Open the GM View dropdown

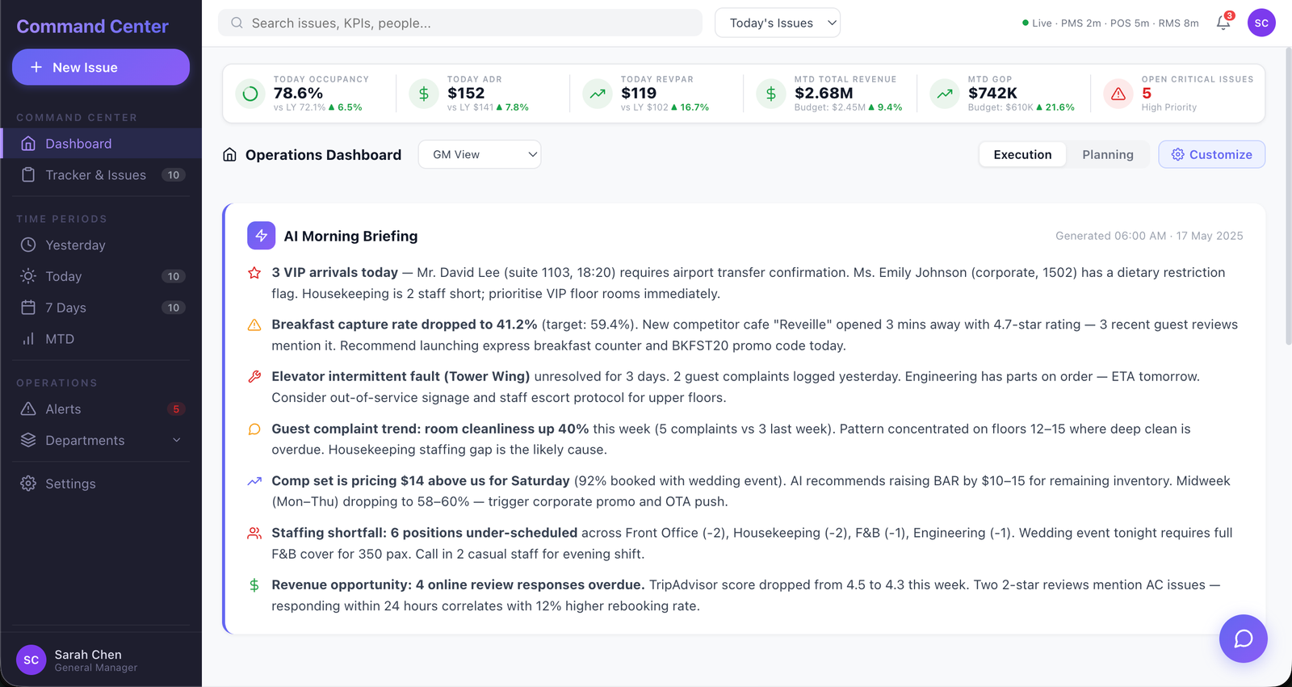pyautogui.click(x=480, y=154)
